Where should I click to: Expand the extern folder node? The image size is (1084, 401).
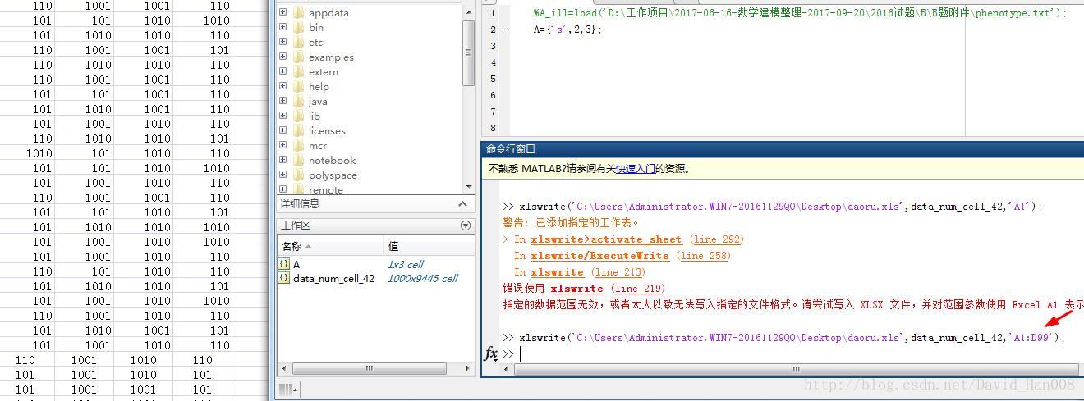coord(283,71)
